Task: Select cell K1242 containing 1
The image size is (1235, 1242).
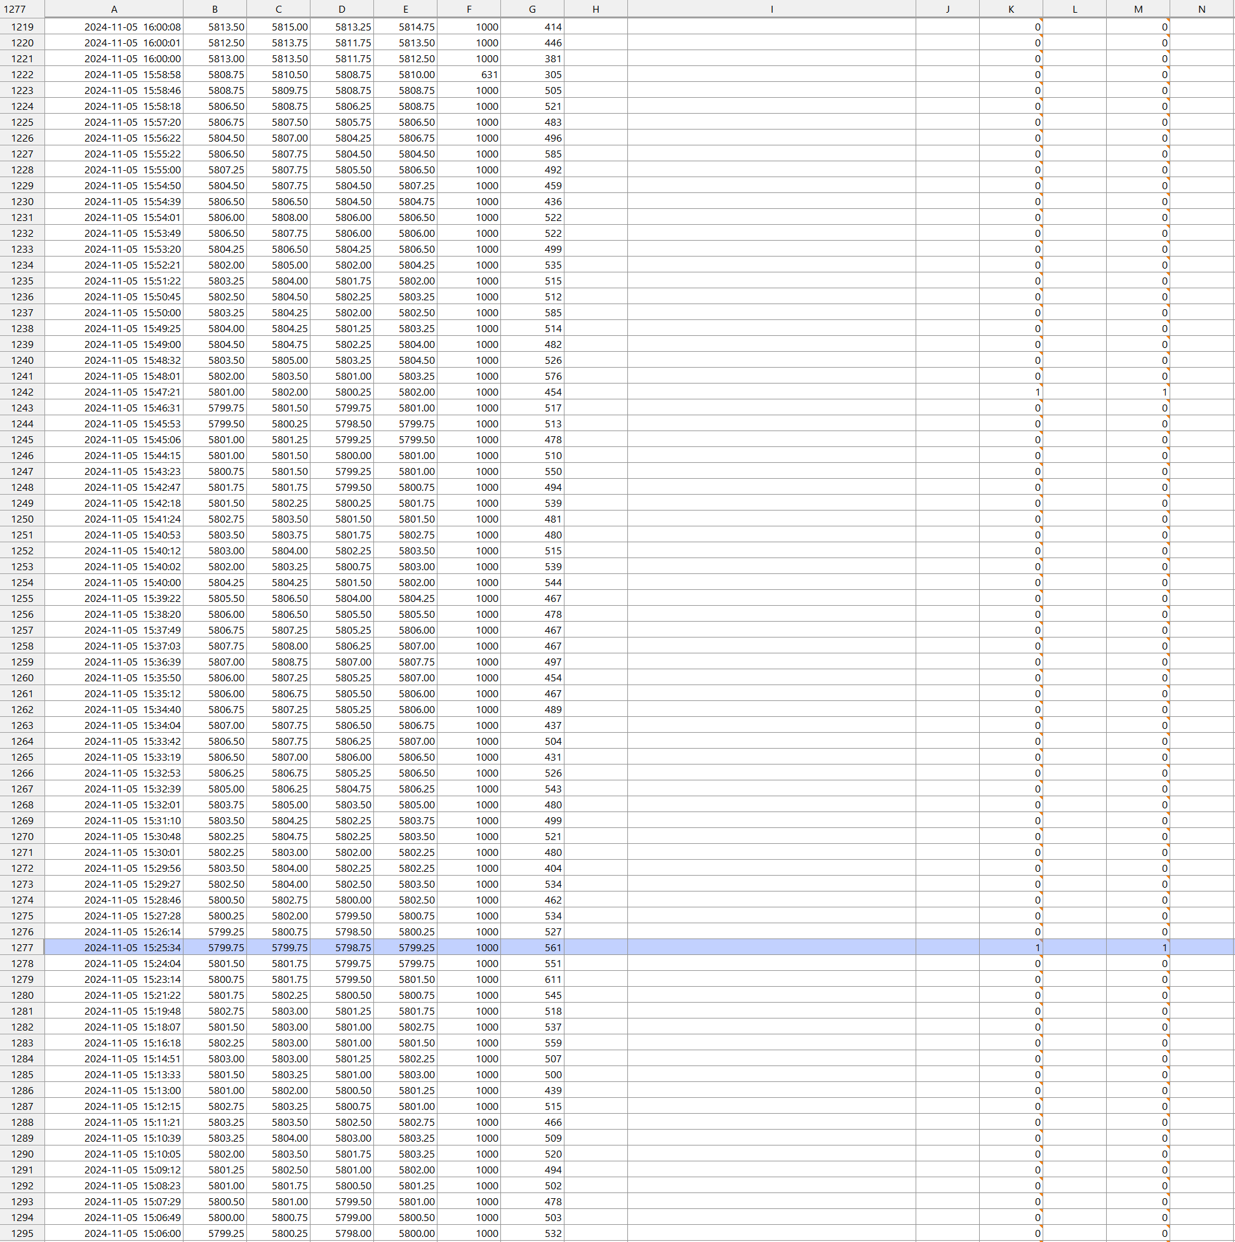Action: pyautogui.click(x=1011, y=392)
